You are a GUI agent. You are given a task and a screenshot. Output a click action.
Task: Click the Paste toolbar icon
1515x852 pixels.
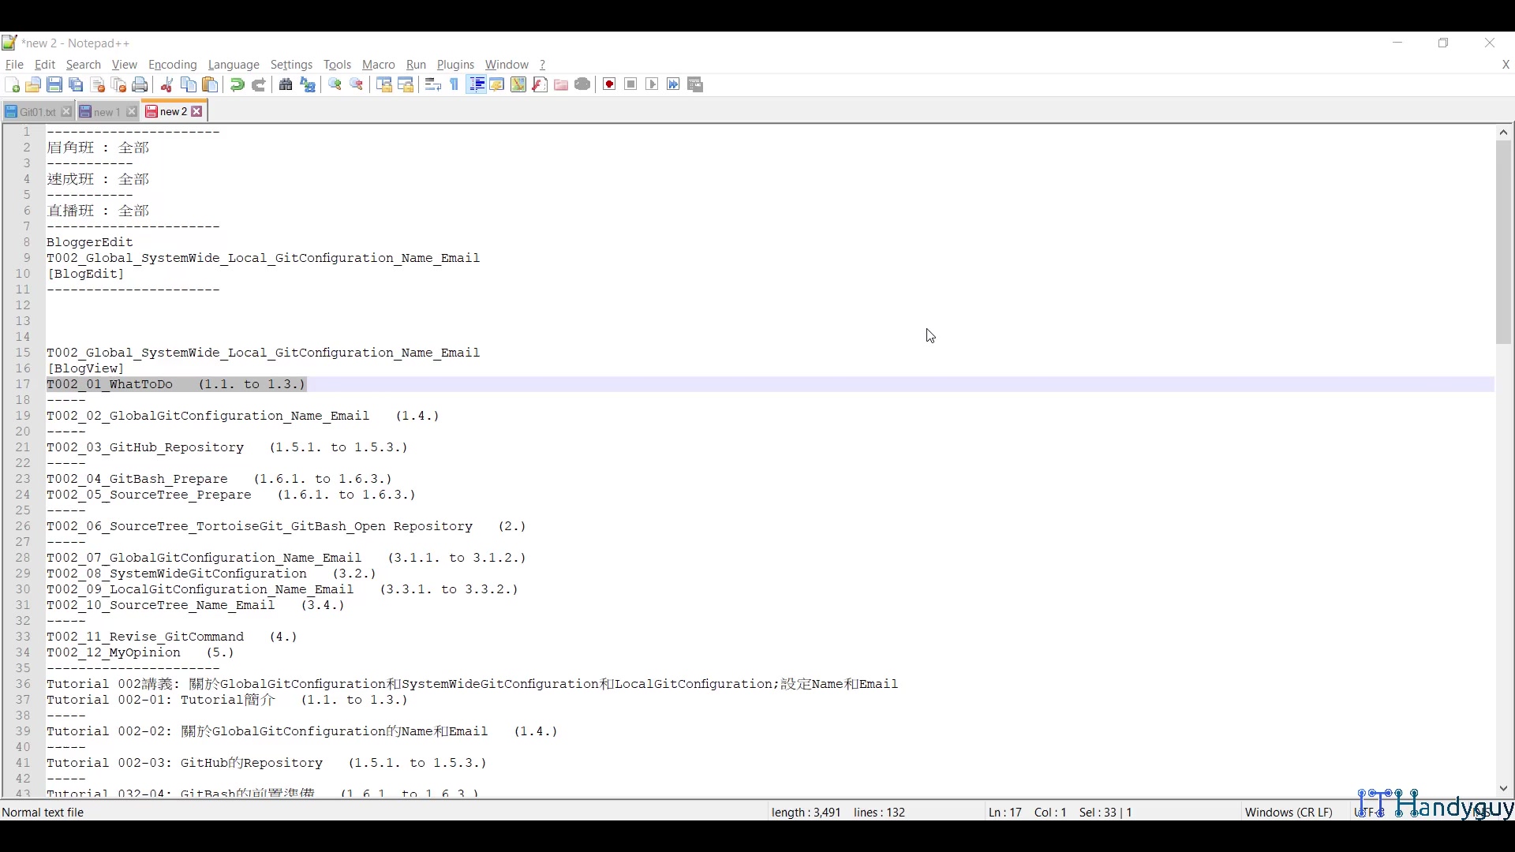click(x=209, y=84)
